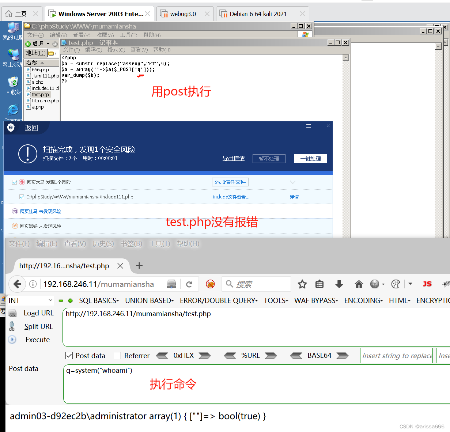The height and width of the screenshot is (432, 450).
Task: Expand the TOOLS dropdown menu
Action: click(276, 300)
